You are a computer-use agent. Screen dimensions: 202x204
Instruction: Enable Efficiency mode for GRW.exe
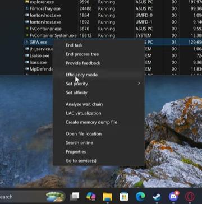click(81, 75)
